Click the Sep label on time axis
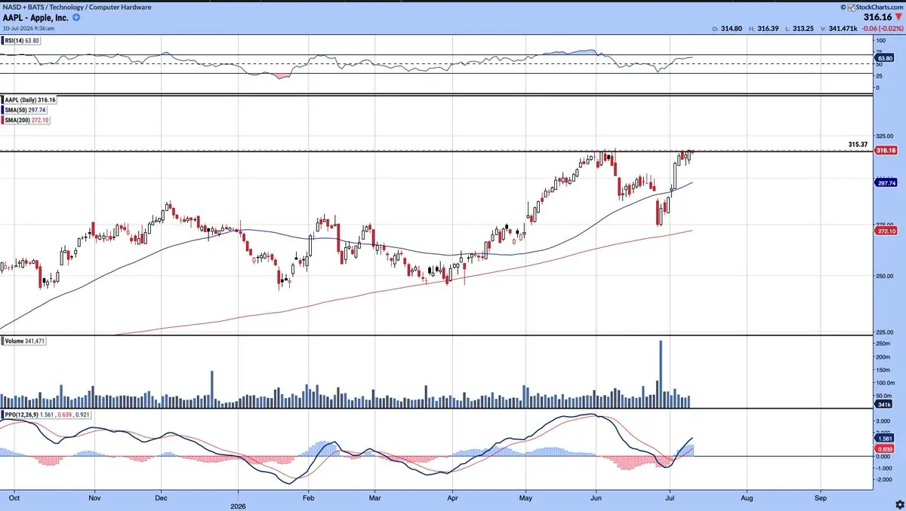Screen dimensions: 906x511 click(821, 497)
